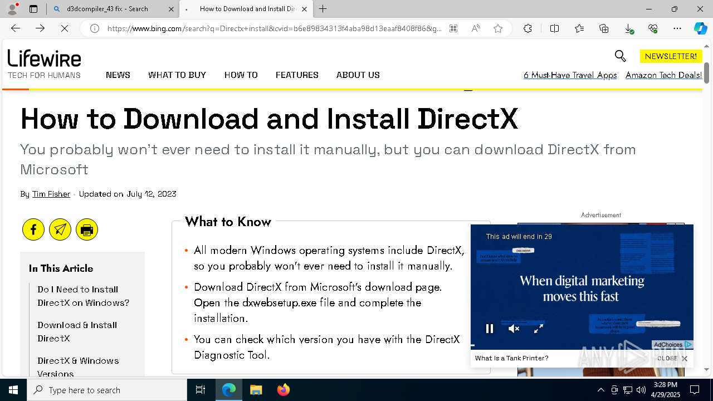Viewport: 713px width, 401px height.
Task: Click the taskbar search box
Action: [107, 390]
